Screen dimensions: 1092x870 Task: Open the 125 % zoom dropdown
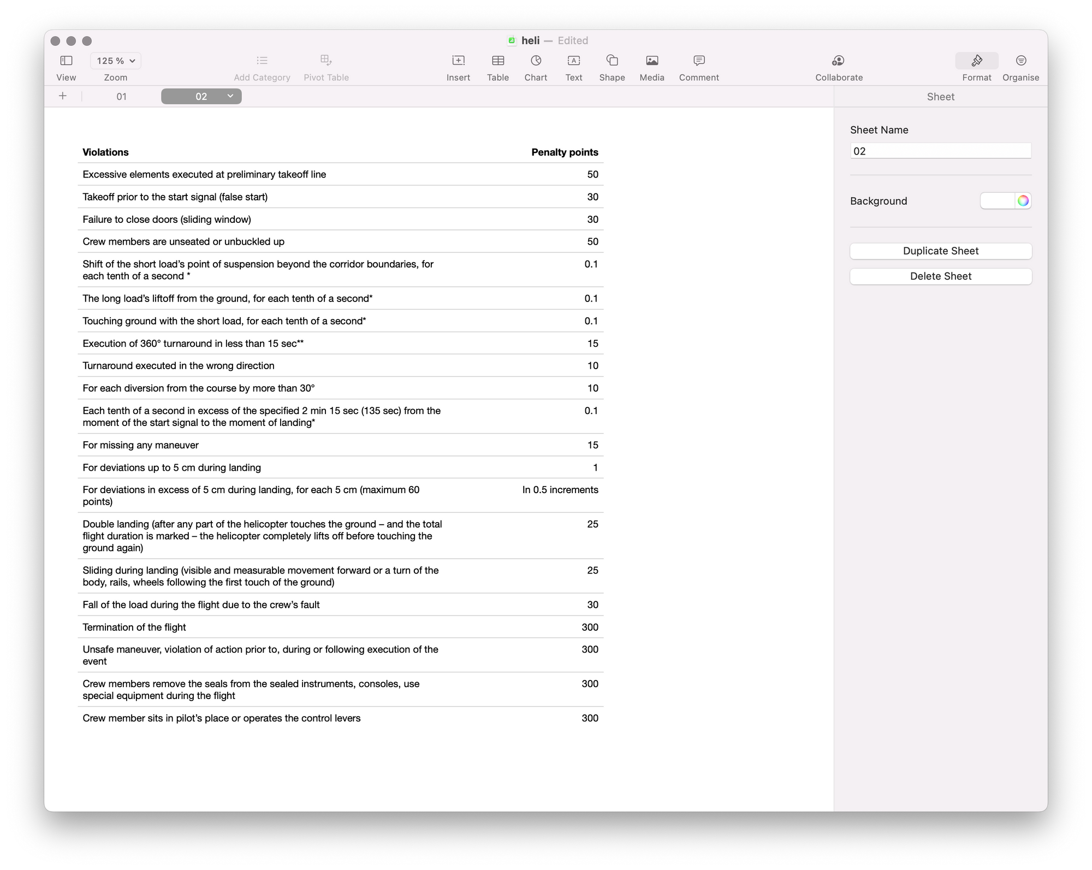tap(116, 61)
